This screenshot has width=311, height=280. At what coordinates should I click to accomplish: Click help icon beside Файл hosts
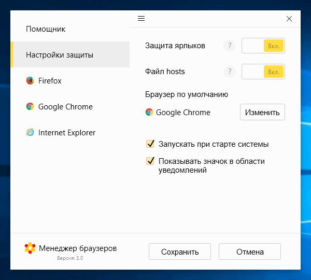(229, 72)
